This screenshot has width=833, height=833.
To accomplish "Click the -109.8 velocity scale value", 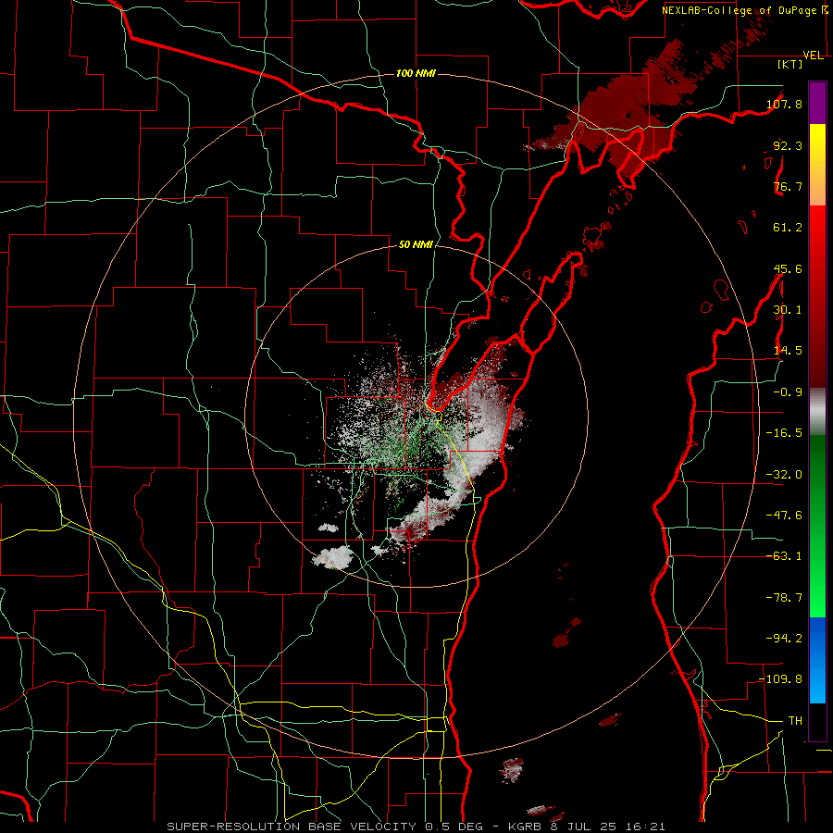I will (x=781, y=679).
